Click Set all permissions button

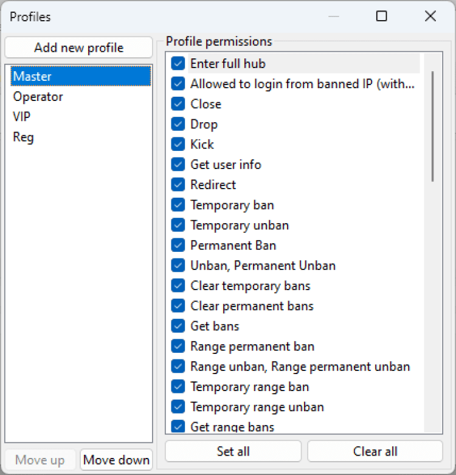(233, 451)
